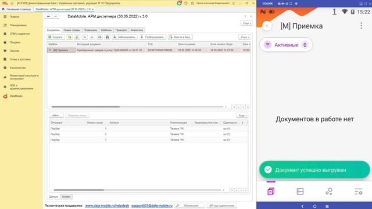Click the Заблокировать button
The image size is (372, 209).
coord(124,37)
